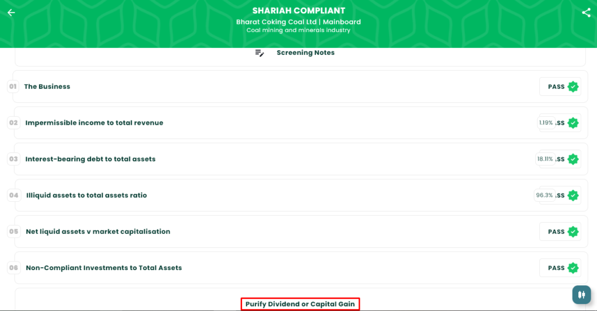This screenshot has width=597, height=311.
Task: Click the back arrow icon
Action: [11, 13]
